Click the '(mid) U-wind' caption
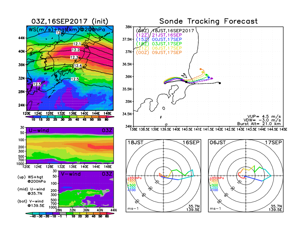This screenshot has height=233, width=302. [31, 189]
